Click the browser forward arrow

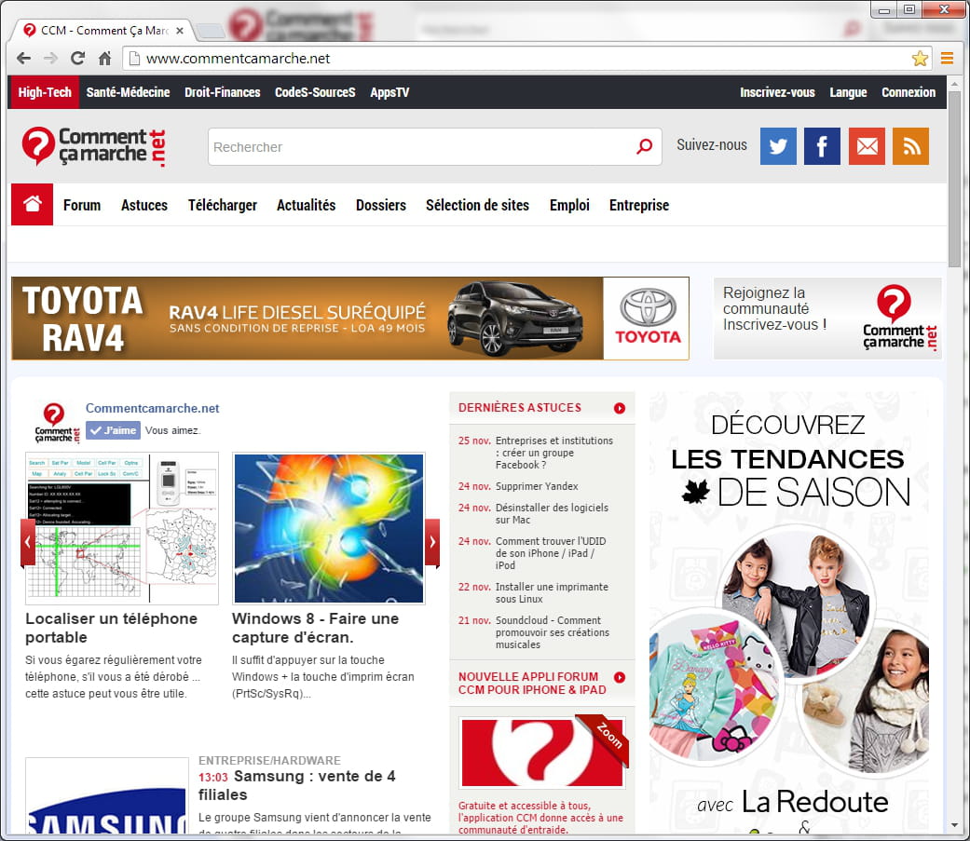tap(50, 58)
